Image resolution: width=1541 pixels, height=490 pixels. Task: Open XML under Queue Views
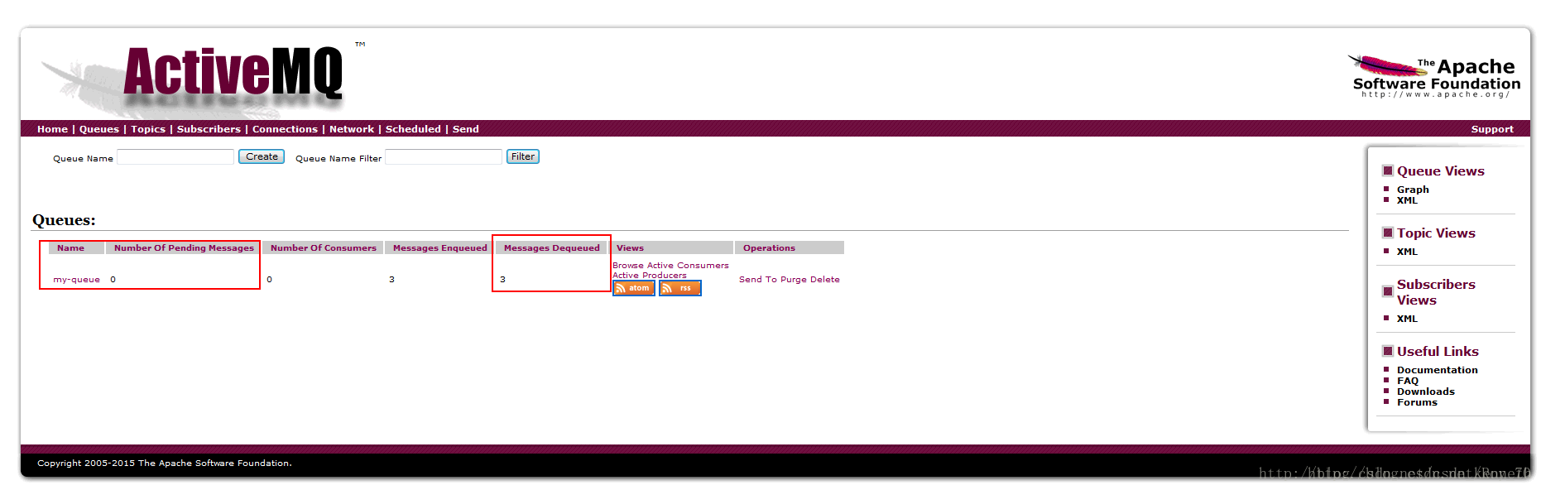(1407, 200)
